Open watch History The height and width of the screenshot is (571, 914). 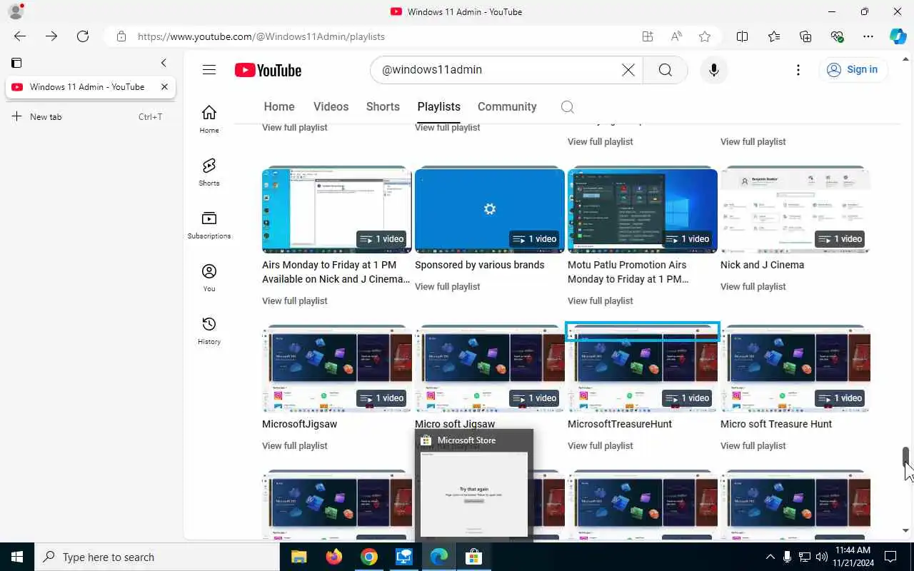pyautogui.click(x=209, y=330)
